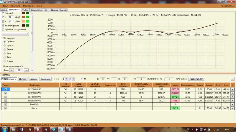Toggle the FixedProfit row checkbox
The image size is (236, 132).
click(6, 104)
